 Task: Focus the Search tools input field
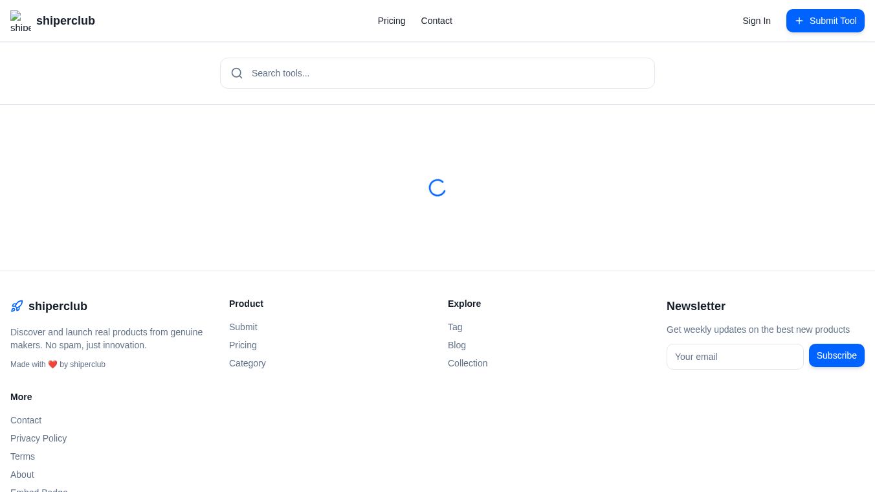point(437,73)
